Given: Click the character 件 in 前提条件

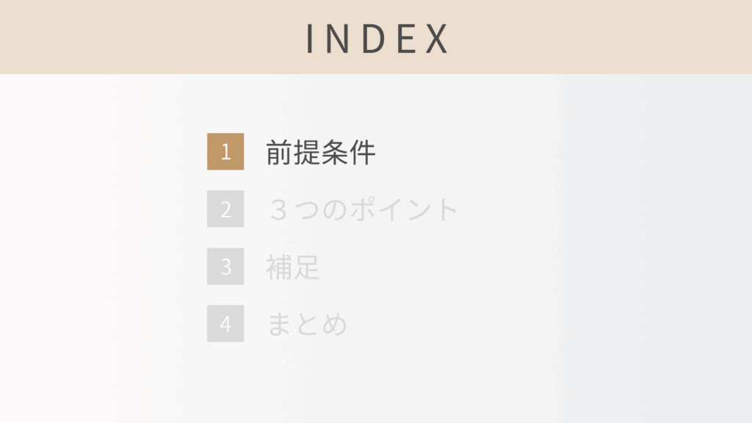Looking at the screenshot, I should [363, 153].
